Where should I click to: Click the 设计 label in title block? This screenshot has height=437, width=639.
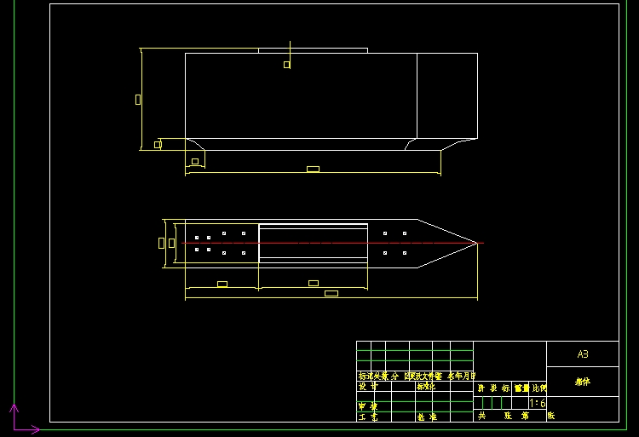(x=368, y=386)
